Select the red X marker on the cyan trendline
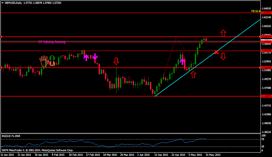 click(216, 52)
